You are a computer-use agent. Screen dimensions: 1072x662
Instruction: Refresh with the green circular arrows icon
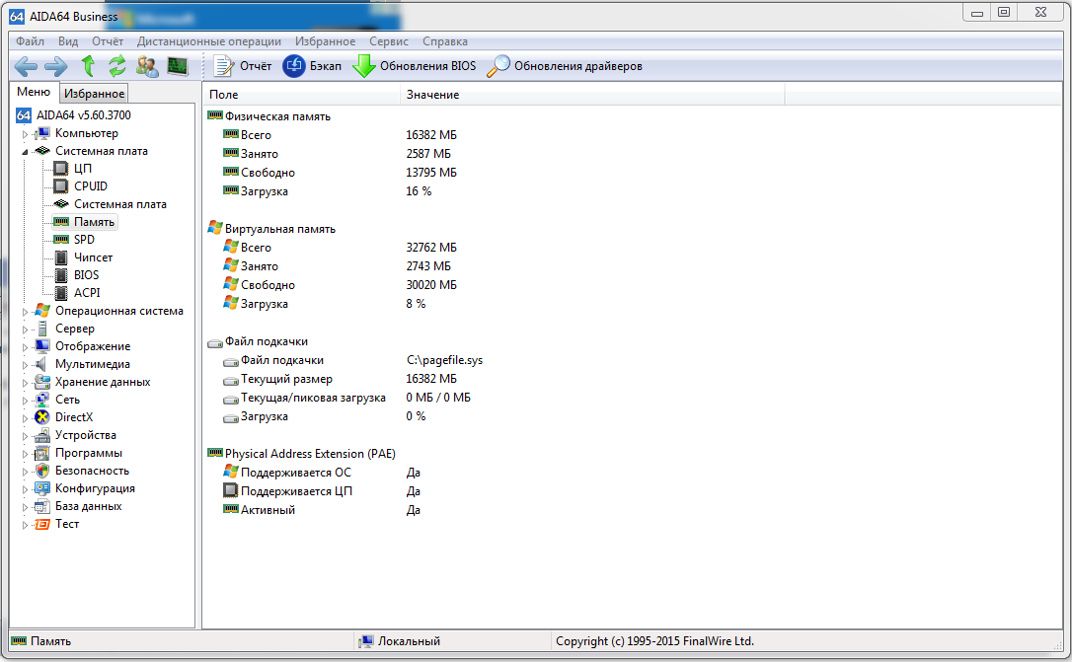(x=116, y=66)
